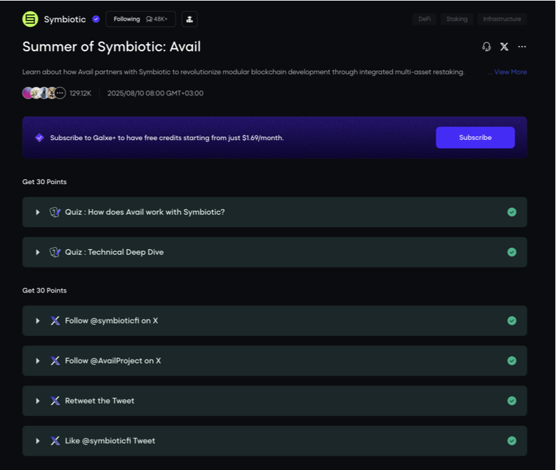Open the three-dot more options menu
Viewport: 556px width, 470px height.
[x=522, y=47]
